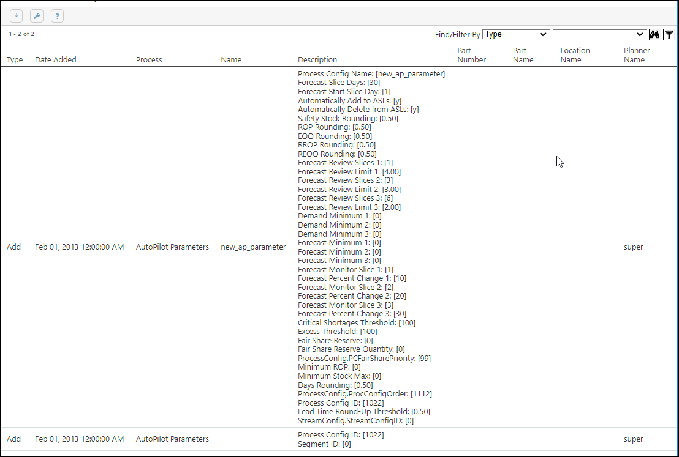
Task: Sort by Location Name column header
Action: [575, 55]
